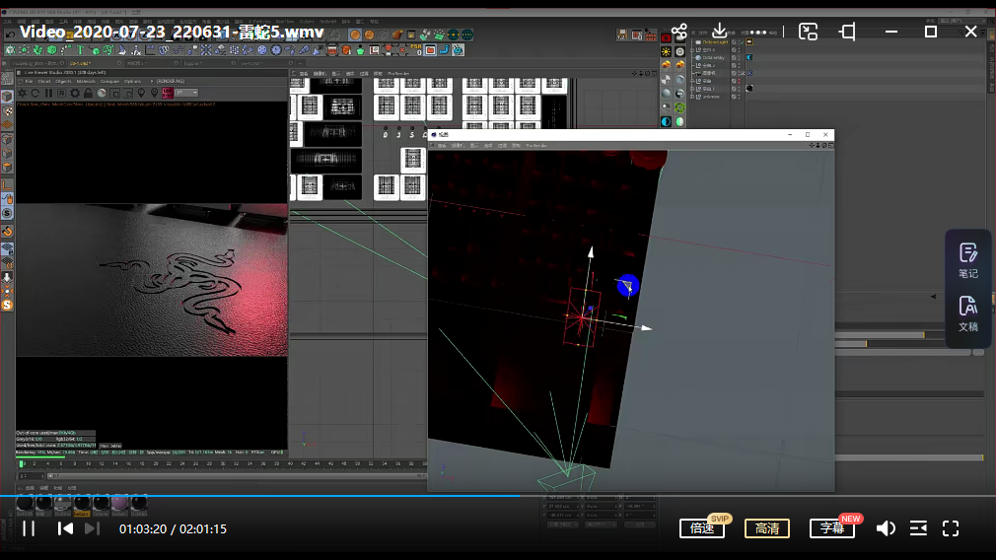The height and width of the screenshot is (560, 996).
Task: Select the Text spline T tool
Action: (81, 50)
